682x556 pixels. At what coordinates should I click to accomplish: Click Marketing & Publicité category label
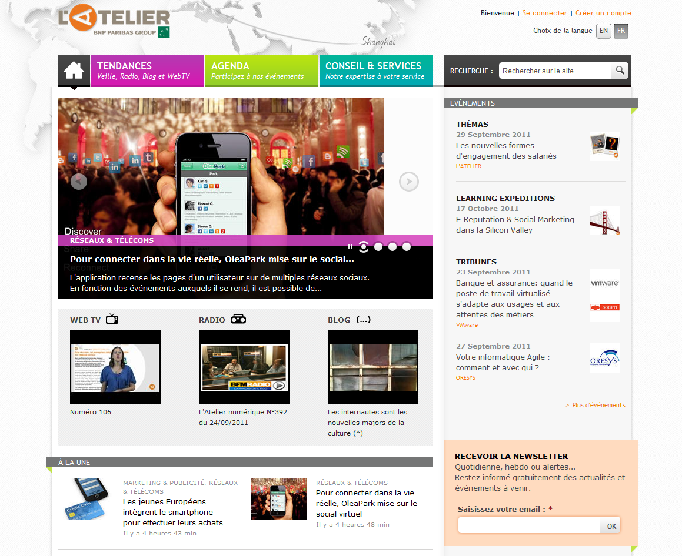pos(164,483)
